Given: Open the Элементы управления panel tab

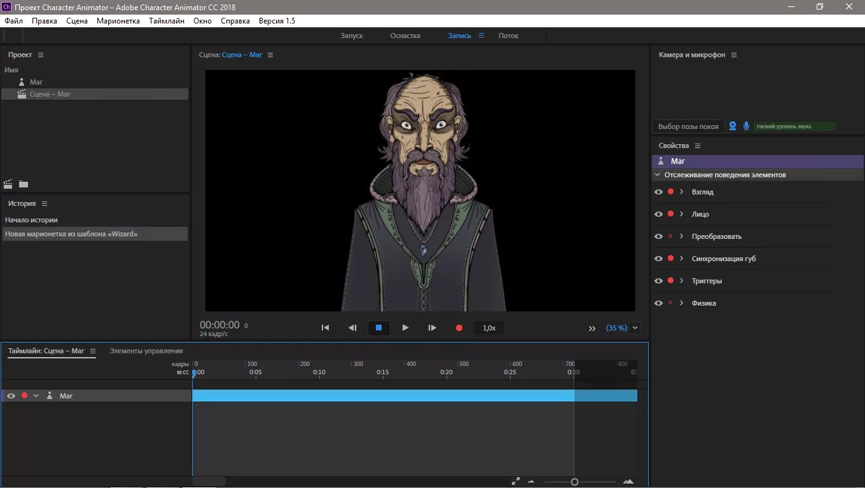Looking at the screenshot, I should click(146, 351).
